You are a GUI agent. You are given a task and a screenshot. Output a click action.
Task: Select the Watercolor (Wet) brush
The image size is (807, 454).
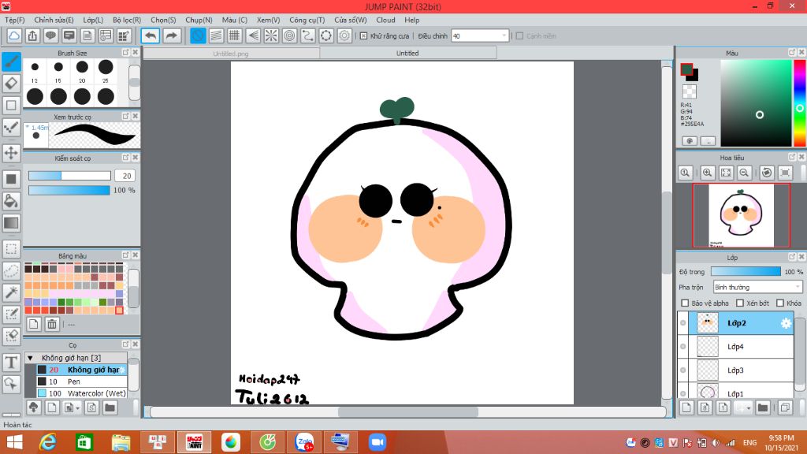coord(96,393)
